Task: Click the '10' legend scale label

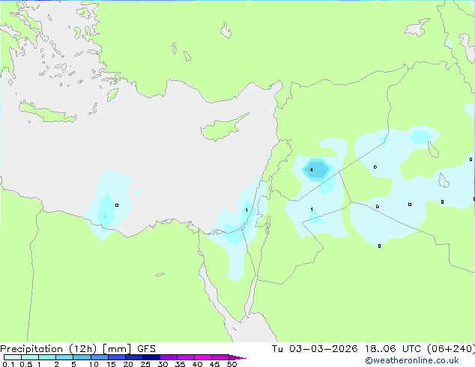Action: click(94, 364)
